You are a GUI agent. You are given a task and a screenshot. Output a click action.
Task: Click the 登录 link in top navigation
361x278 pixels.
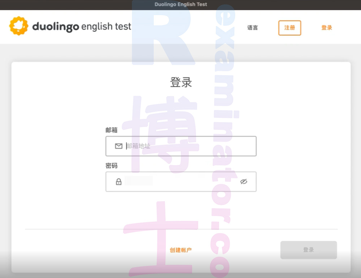pos(327,28)
